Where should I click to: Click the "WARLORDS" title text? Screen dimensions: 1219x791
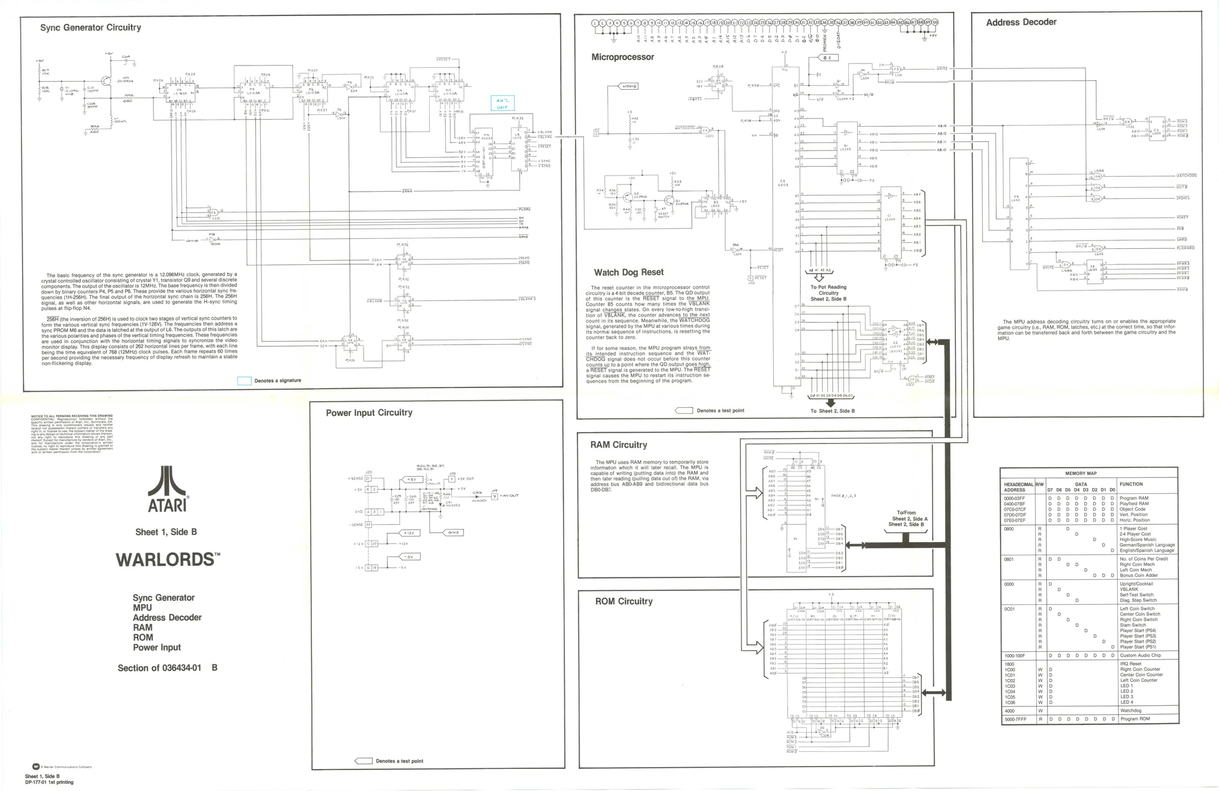click(168, 559)
